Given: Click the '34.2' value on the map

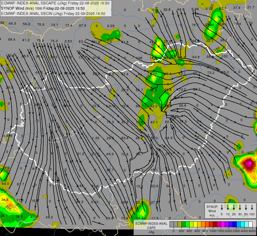Looking at the screenshot, I should point(80,202).
